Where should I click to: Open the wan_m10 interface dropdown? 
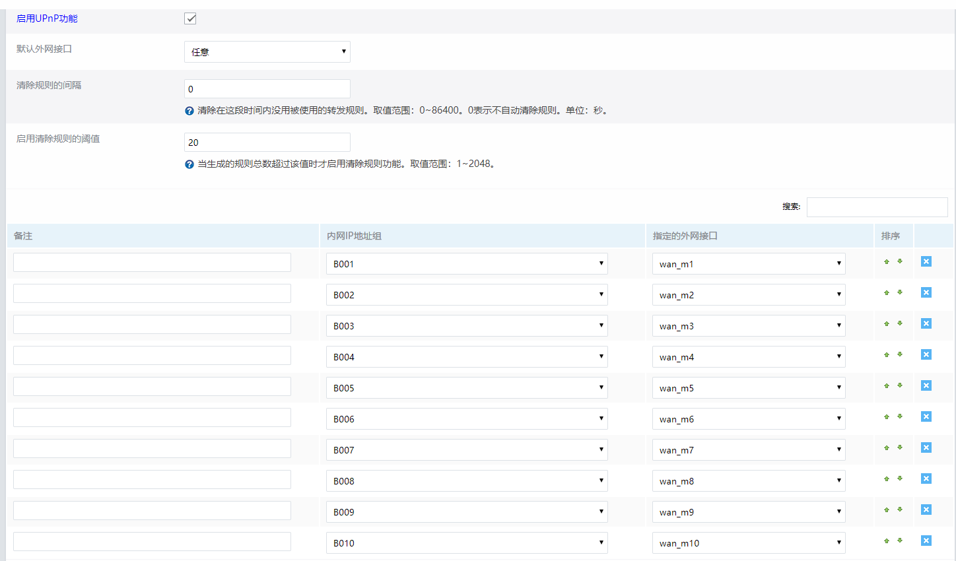[x=748, y=543]
